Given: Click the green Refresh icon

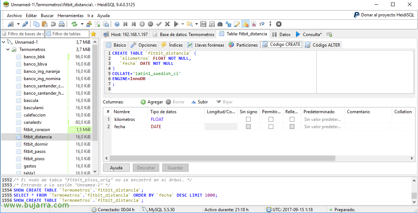Looking at the screenshot, I should tap(74, 24).
